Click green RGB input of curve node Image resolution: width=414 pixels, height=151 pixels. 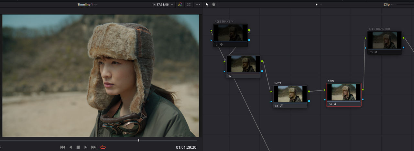(x=272, y=92)
